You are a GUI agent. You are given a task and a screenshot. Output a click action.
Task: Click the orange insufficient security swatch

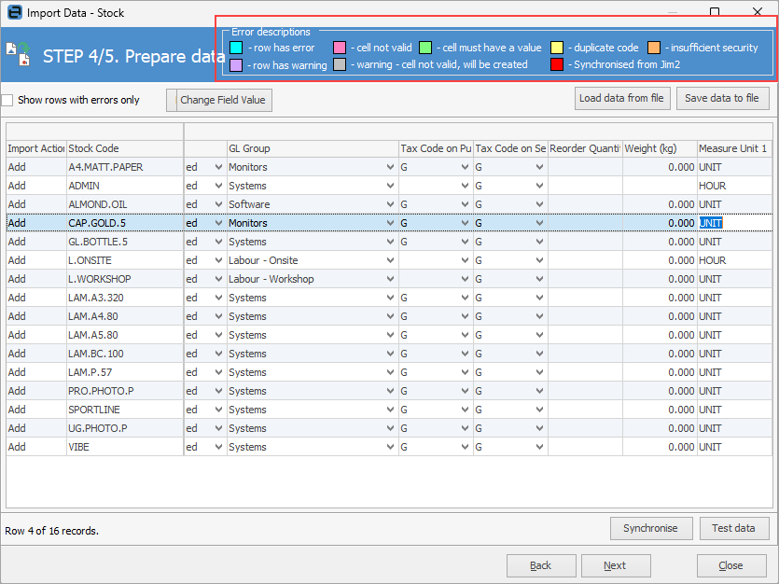click(654, 48)
